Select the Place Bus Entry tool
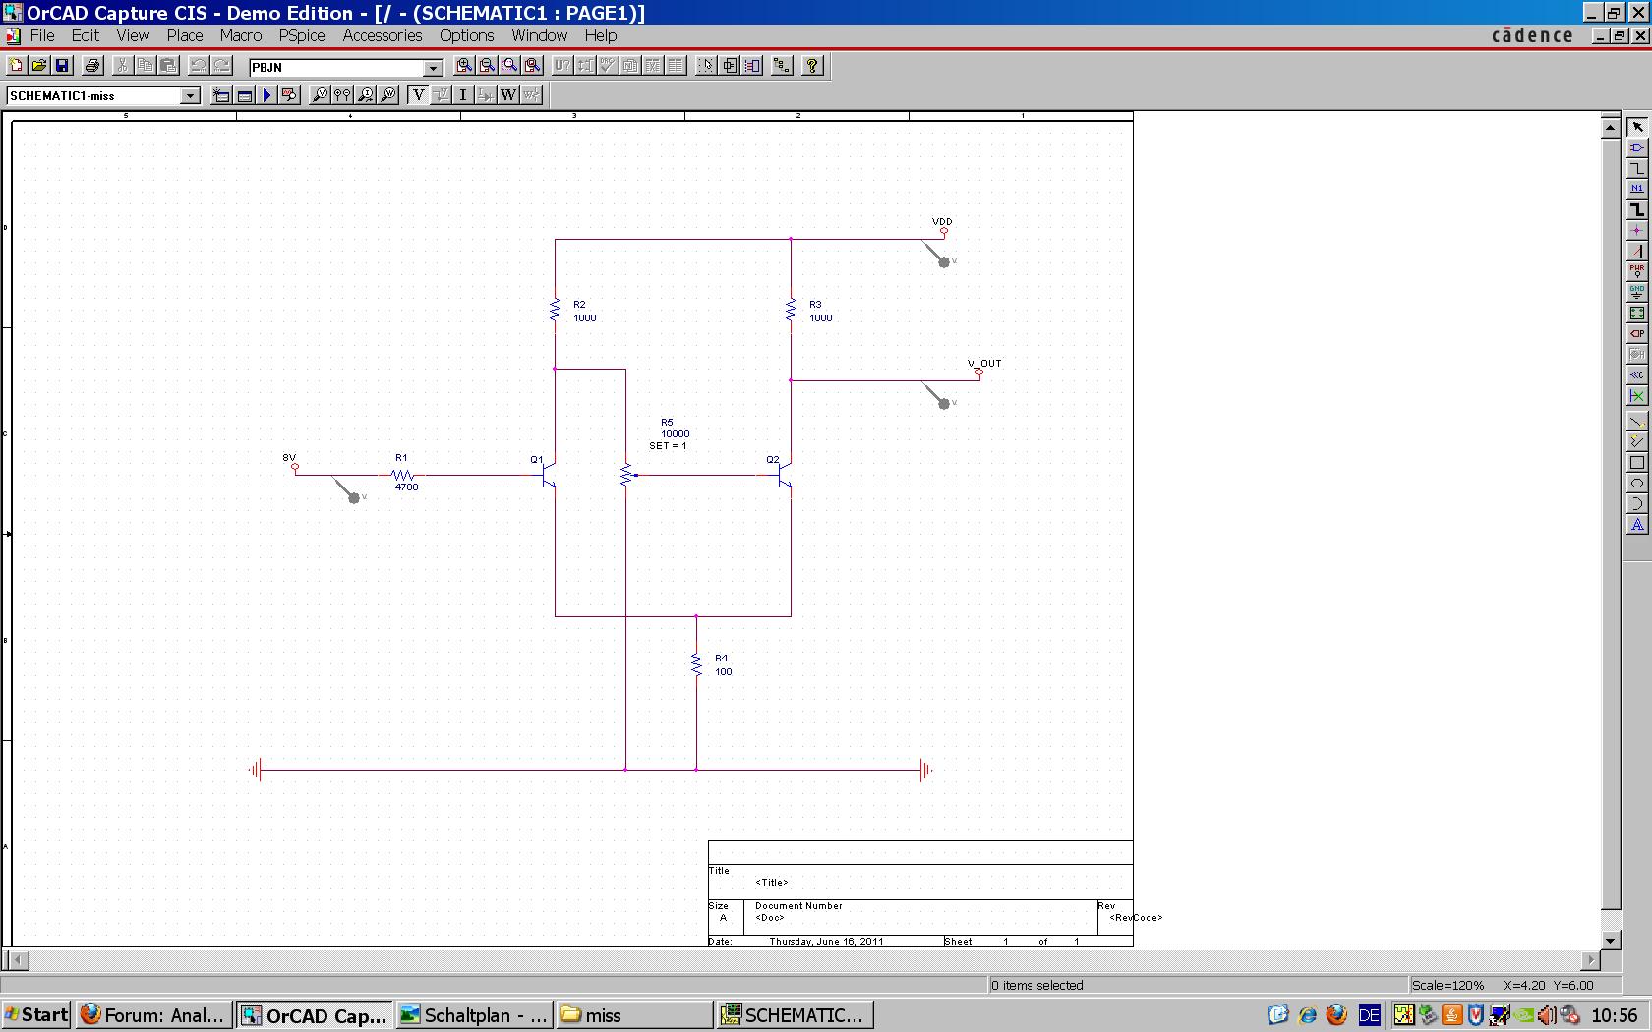 pos(1637,251)
